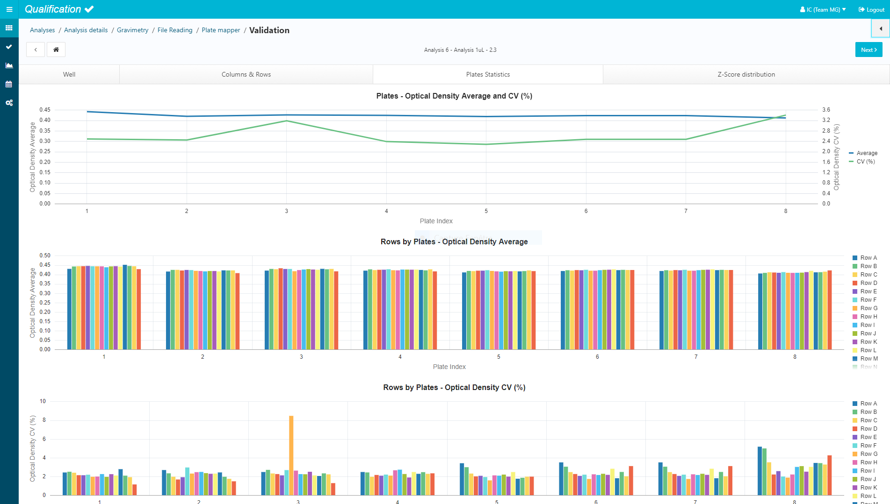The image size is (890, 504).
Task: Go back using the left chevron button
Action: [x=36, y=50]
